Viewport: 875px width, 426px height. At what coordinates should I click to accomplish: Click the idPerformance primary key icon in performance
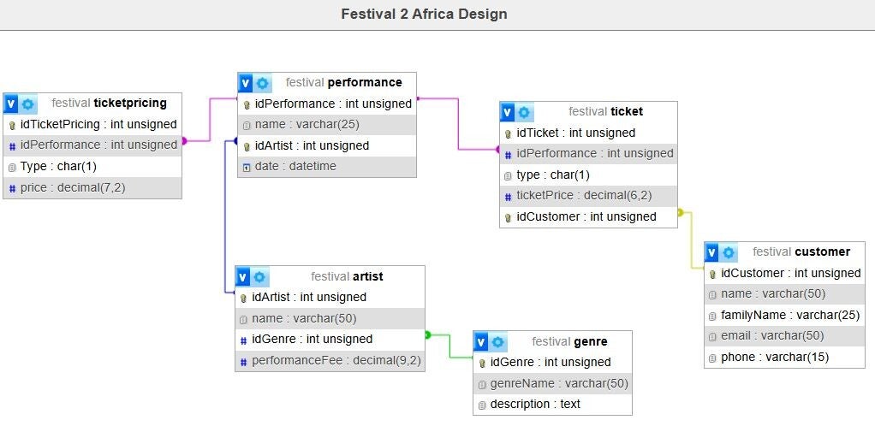point(247,104)
